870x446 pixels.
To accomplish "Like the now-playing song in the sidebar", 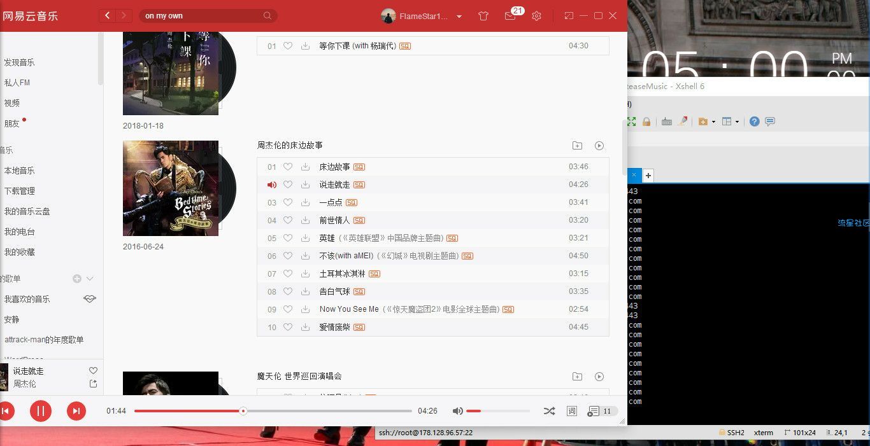I will 93,371.
